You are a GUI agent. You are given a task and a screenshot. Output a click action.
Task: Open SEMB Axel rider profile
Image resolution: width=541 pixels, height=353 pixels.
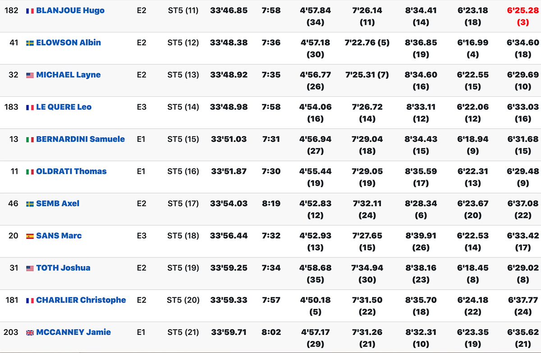click(58, 204)
